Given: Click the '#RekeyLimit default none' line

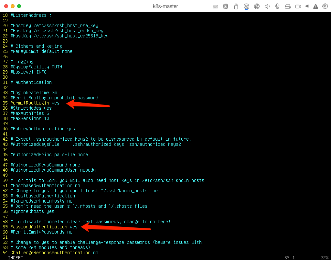Looking at the screenshot, I should point(41,51).
